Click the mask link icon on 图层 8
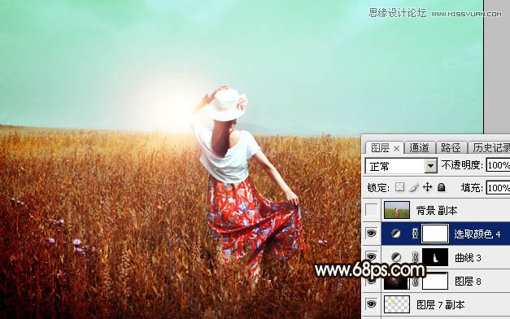 (x=415, y=282)
